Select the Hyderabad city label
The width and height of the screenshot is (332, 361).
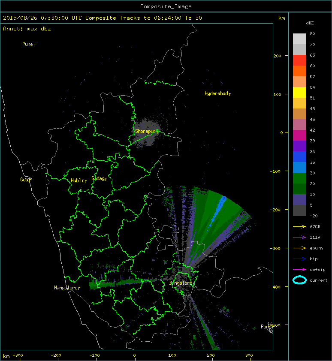[217, 93]
